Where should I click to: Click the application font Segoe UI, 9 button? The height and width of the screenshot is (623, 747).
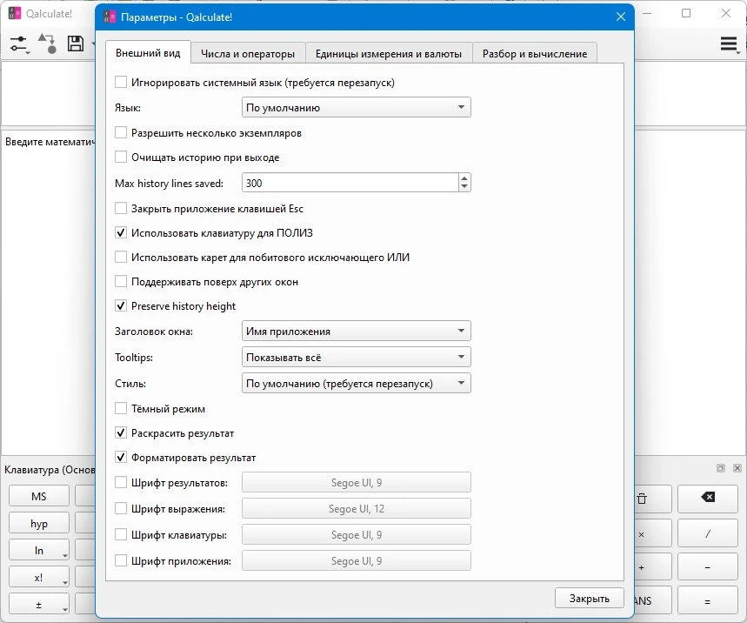(x=357, y=560)
